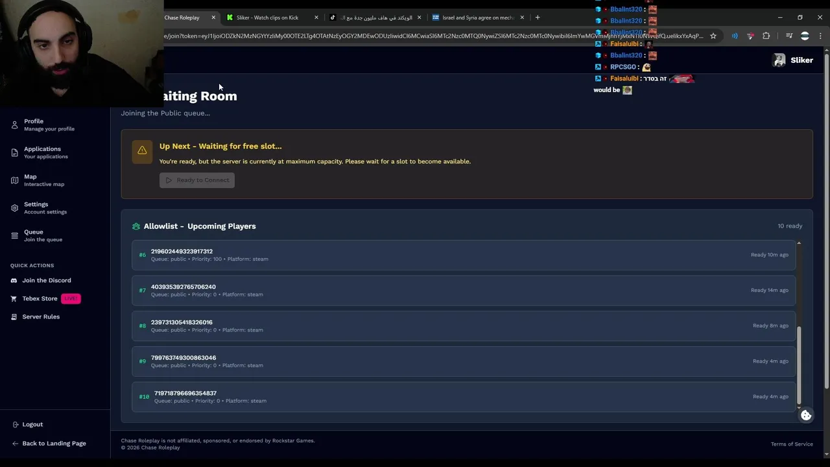
Task: Open the Server Rules link
Action: click(x=41, y=317)
